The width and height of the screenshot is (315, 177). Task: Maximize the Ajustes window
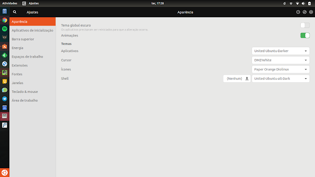pos(305,12)
